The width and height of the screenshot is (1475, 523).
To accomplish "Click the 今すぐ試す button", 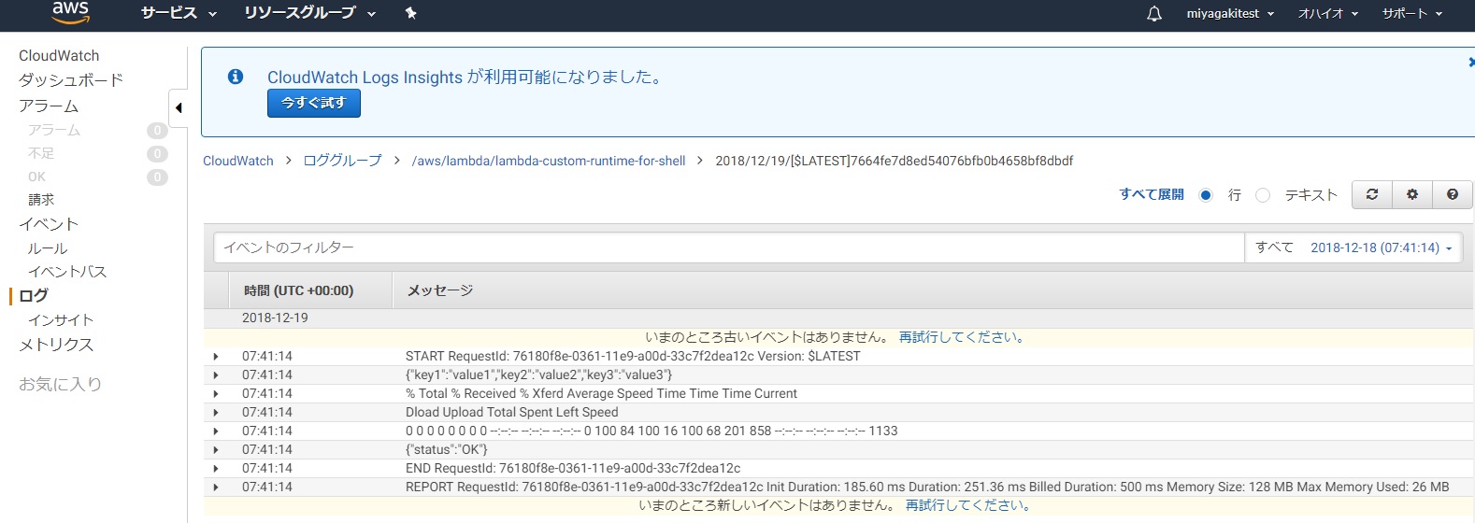I will (314, 103).
